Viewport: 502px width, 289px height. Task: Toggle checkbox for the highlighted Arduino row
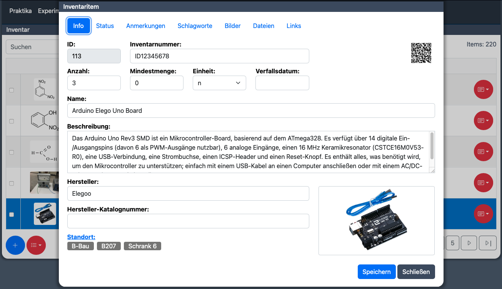coord(12,215)
